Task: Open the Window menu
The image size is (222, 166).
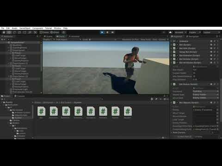Action: (x=57, y=28)
